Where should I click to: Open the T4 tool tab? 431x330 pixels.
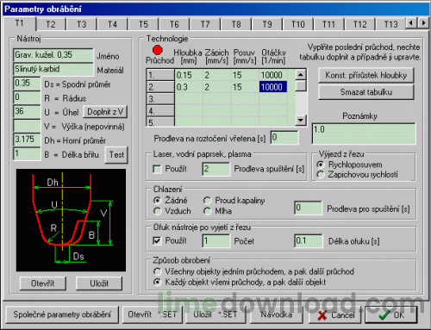point(112,24)
